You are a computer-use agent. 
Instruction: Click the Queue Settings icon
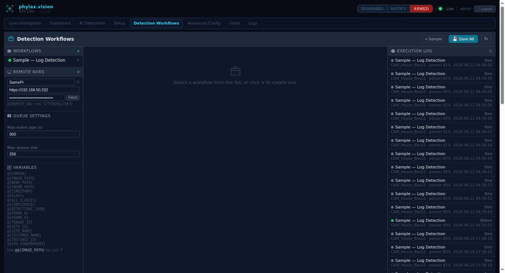click(x=9, y=116)
